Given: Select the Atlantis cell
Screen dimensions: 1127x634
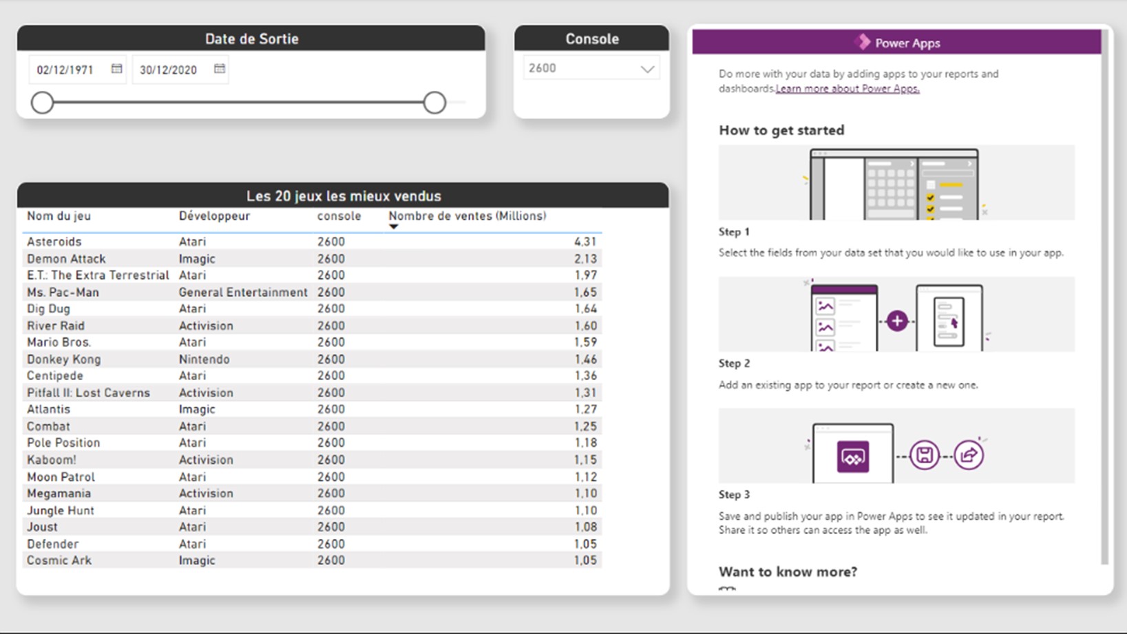Looking at the screenshot, I should [x=48, y=410].
